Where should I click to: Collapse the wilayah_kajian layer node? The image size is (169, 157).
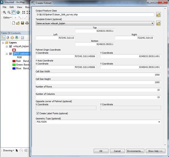tap(7, 47)
